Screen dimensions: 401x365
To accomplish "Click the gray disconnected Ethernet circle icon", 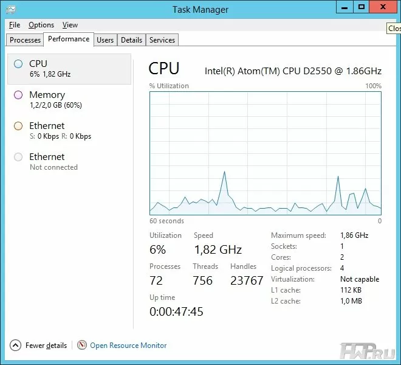I will [18, 157].
